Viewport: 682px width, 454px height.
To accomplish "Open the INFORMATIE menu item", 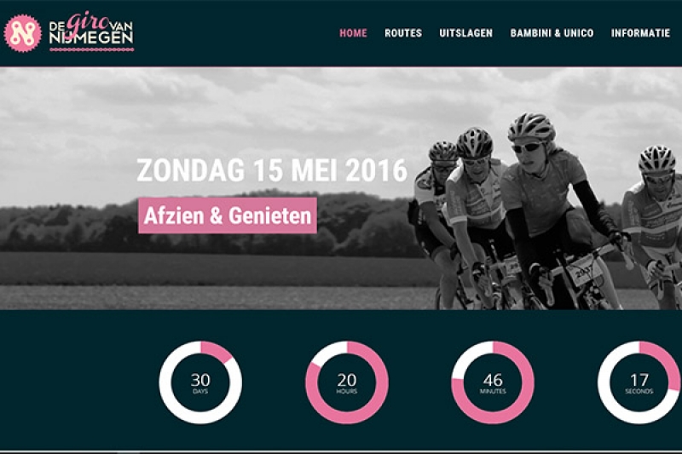I will coord(640,33).
